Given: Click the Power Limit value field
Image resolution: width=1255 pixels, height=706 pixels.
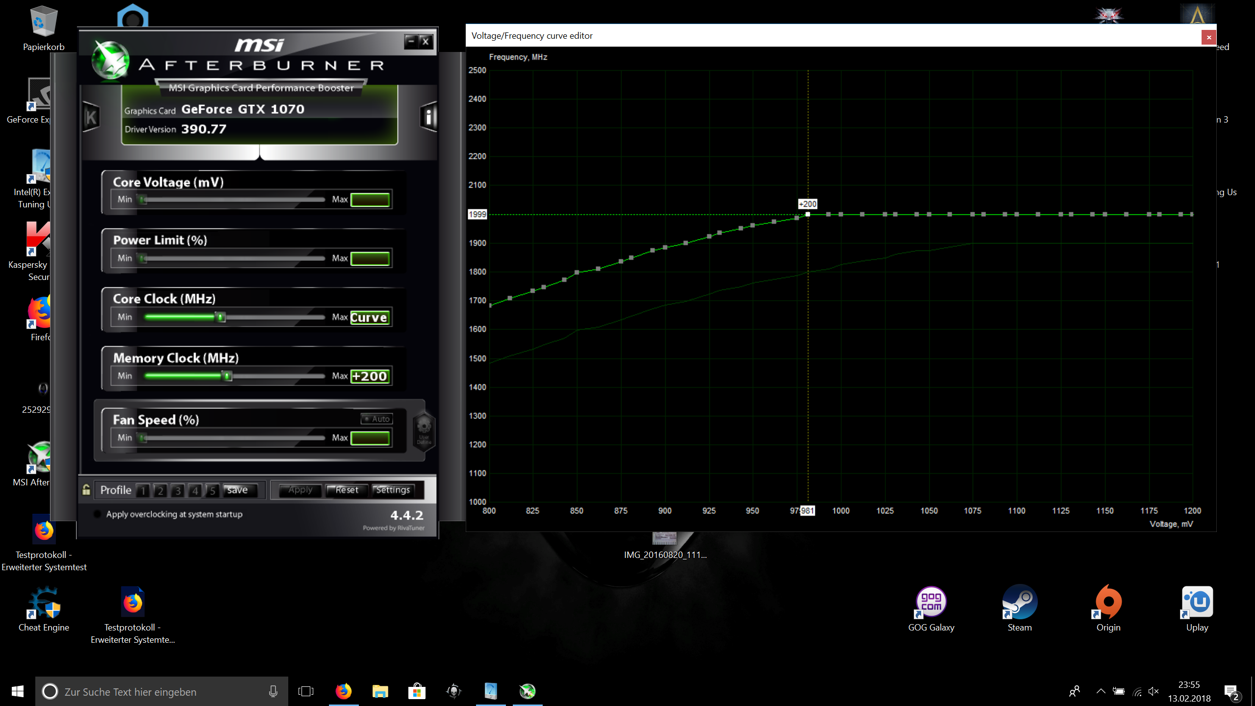Looking at the screenshot, I should 371,258.
